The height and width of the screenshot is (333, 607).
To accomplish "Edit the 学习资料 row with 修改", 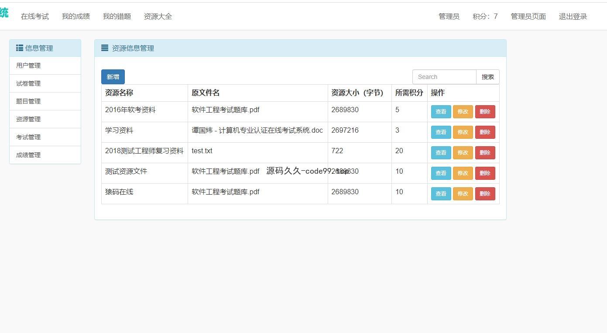I will tap(463, 132).
